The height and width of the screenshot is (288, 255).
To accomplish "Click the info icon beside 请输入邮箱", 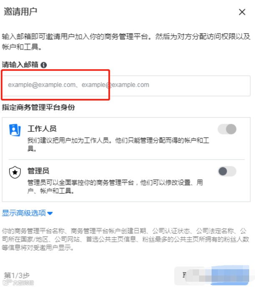I will (43, 65).
